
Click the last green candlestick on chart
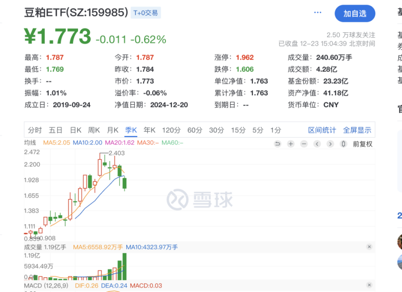click(x=125, y=183)
